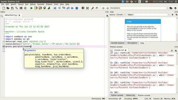The height and width of the screenshot is (100, 178).
Task: Save the current file
Action: 12,8
